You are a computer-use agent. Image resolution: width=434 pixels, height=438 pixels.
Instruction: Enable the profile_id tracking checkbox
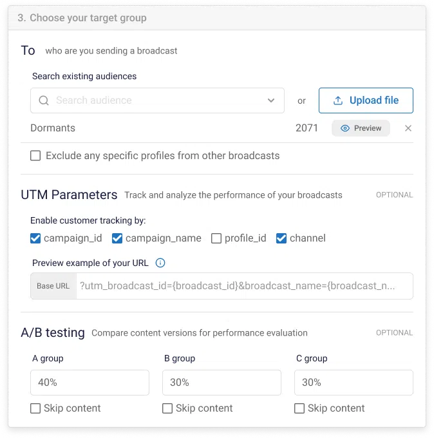pyautogui.click(x=216, y=238)
